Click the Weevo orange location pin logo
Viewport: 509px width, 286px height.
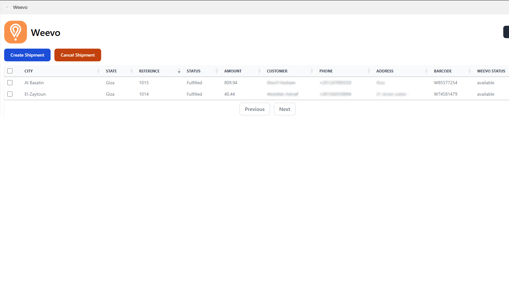[16, 32]
